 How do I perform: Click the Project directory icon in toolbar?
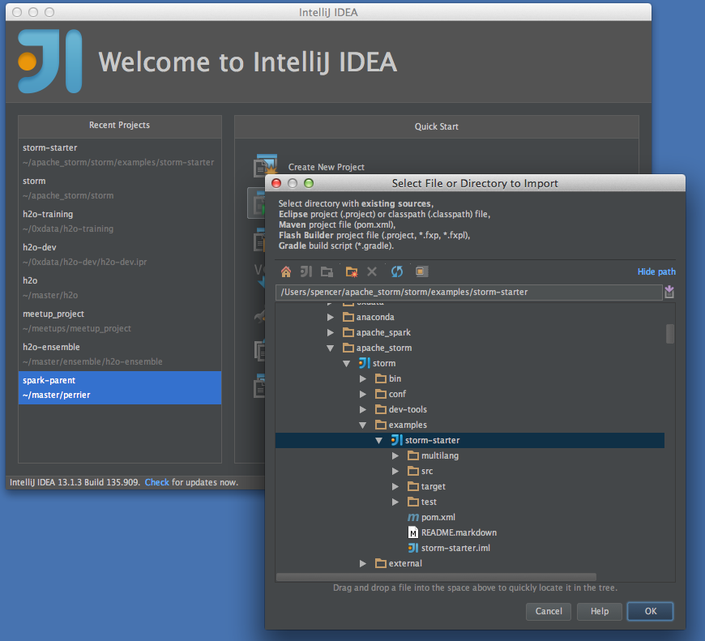(306, 271)
